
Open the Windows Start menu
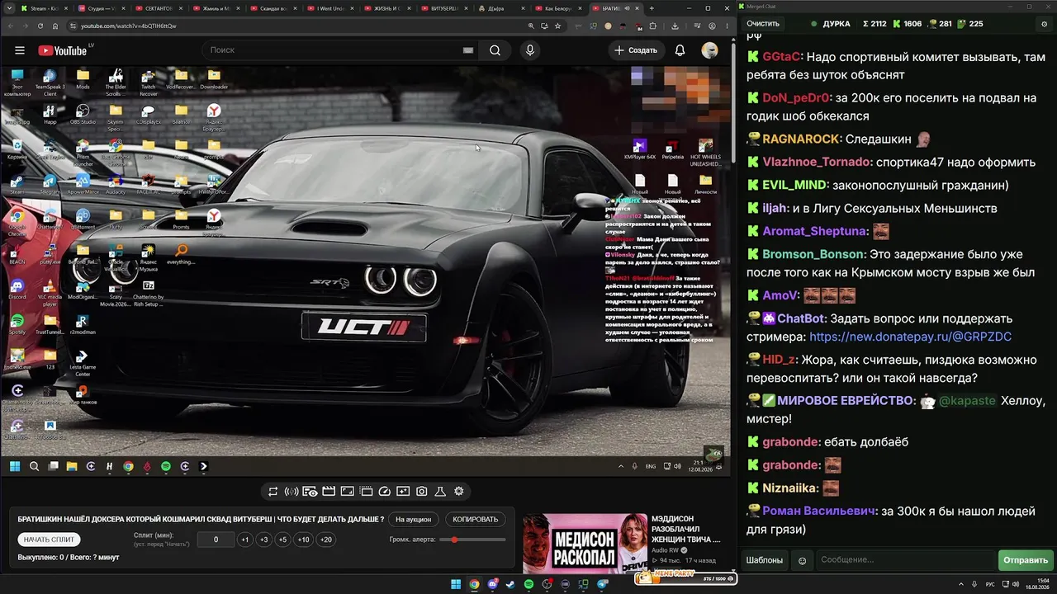pyautogui.click(x=456, y=584)
